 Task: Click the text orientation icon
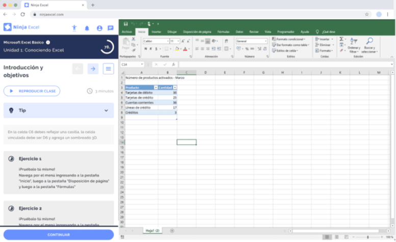click(214, 41)
